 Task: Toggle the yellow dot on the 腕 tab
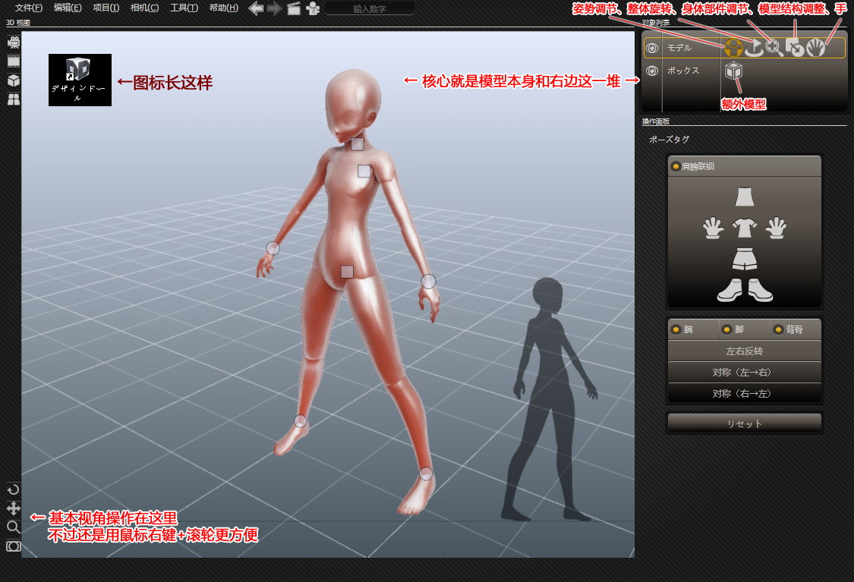(x=676, y=329)
